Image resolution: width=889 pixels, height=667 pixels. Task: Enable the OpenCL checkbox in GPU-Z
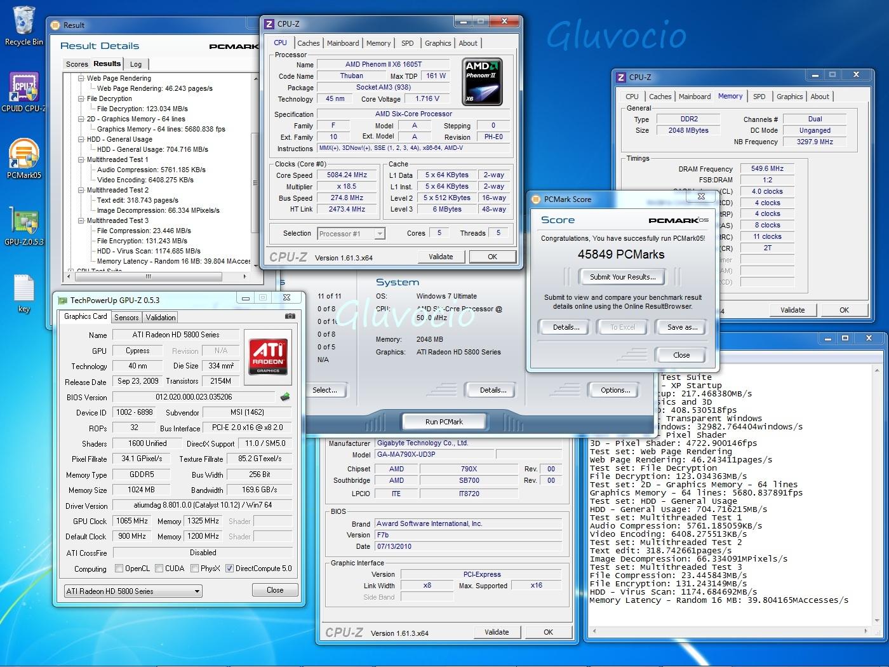(119, 569)
